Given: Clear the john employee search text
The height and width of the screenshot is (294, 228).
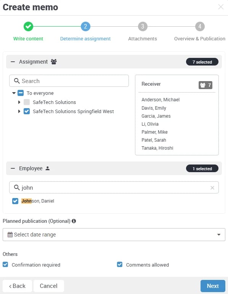Looking at the screenshot, I should tap(212, 188).
